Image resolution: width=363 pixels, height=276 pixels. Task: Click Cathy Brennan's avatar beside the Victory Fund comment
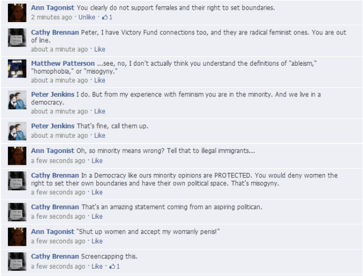pyautogui.click(x=18, y=37)
